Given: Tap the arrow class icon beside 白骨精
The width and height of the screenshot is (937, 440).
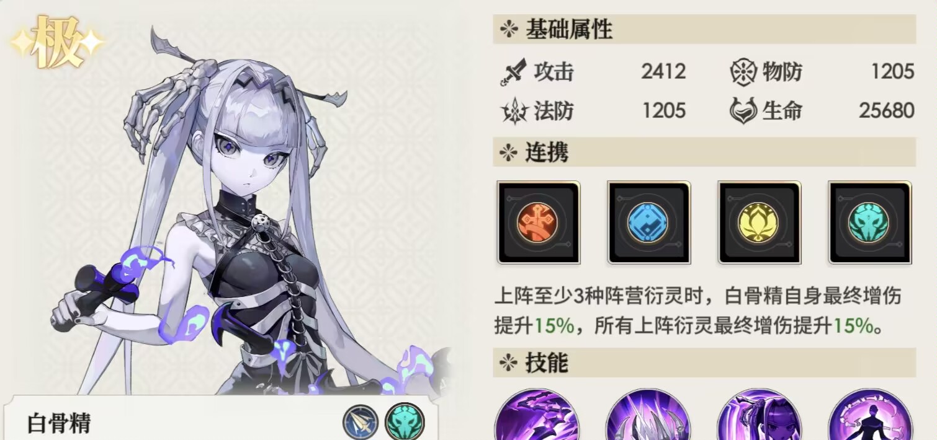Looking at the screenshot, I should pos(361,422).
